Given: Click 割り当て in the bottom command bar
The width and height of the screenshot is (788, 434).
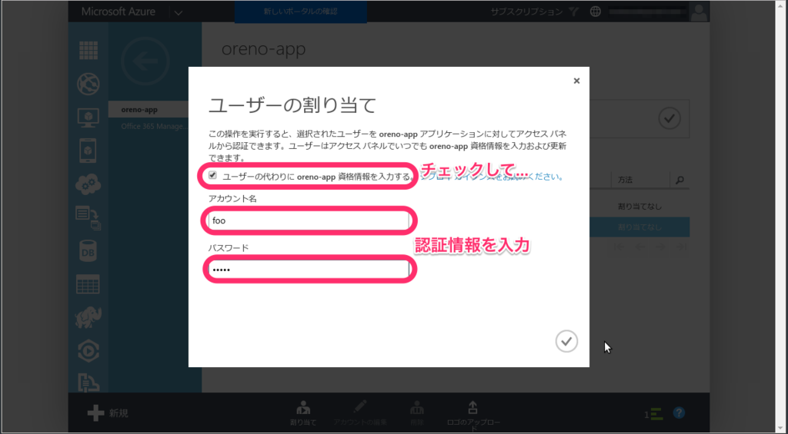Looking at the screenshot, I should (x=303, y=413).
